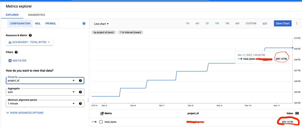The image size is (302, 127).
Task: Select the PromQL tab
Action: [x=51, y=23]
